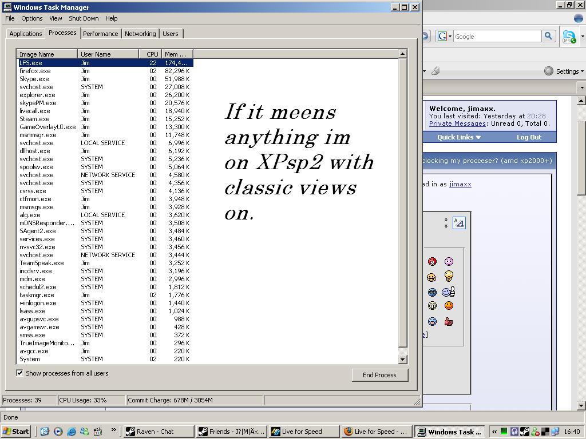Screen dimensions: 586x439
Task: Click the Google search magnifier in Firefox
Action: pos(548,36)
